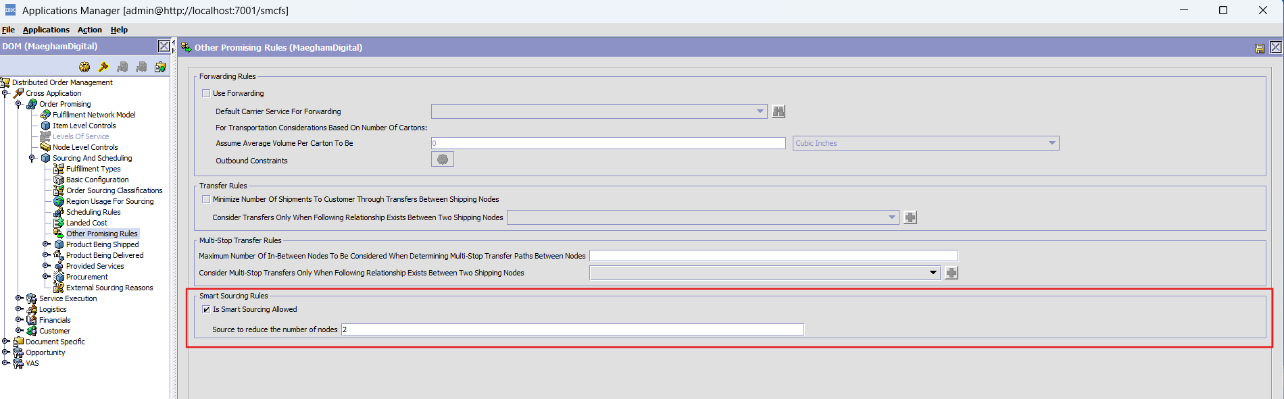Click the Maximum In-Between Nodes input field
This screenshot has width=1284, height=399.
772,256
